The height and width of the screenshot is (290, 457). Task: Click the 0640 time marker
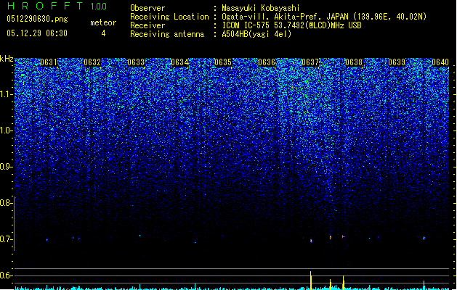tap(440, 62)
